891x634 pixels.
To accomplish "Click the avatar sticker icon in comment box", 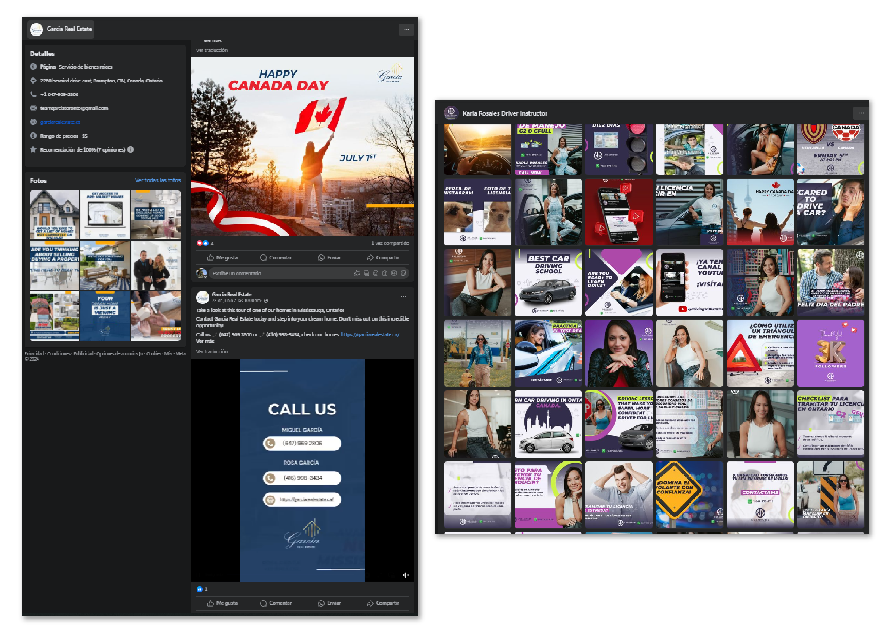I will point(366,273).
